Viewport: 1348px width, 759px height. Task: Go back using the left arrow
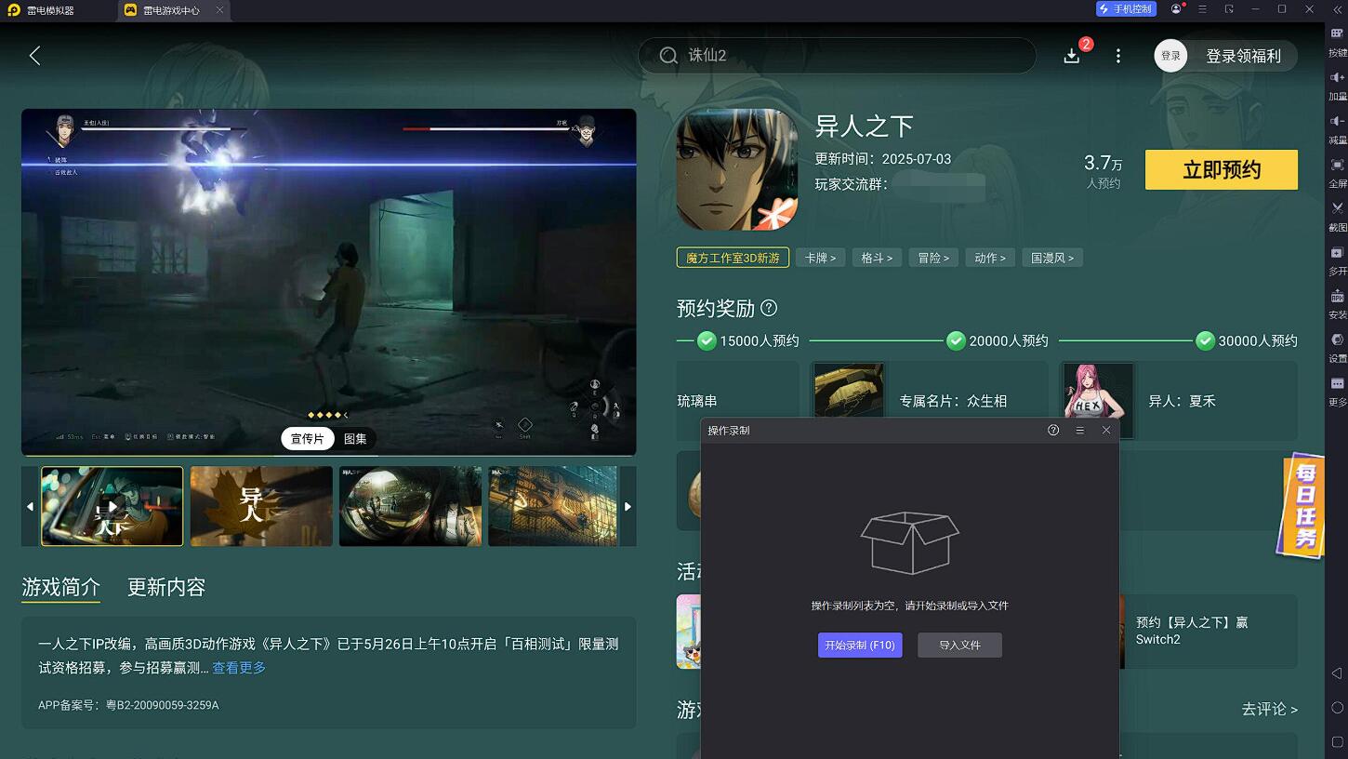[34, 56]
